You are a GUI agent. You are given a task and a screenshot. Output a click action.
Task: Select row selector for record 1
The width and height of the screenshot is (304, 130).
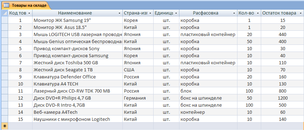(5, 20)
